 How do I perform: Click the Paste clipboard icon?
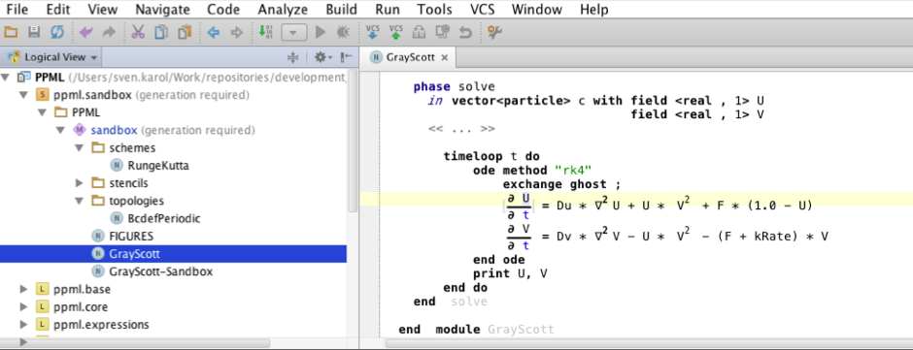coord(185,32)
